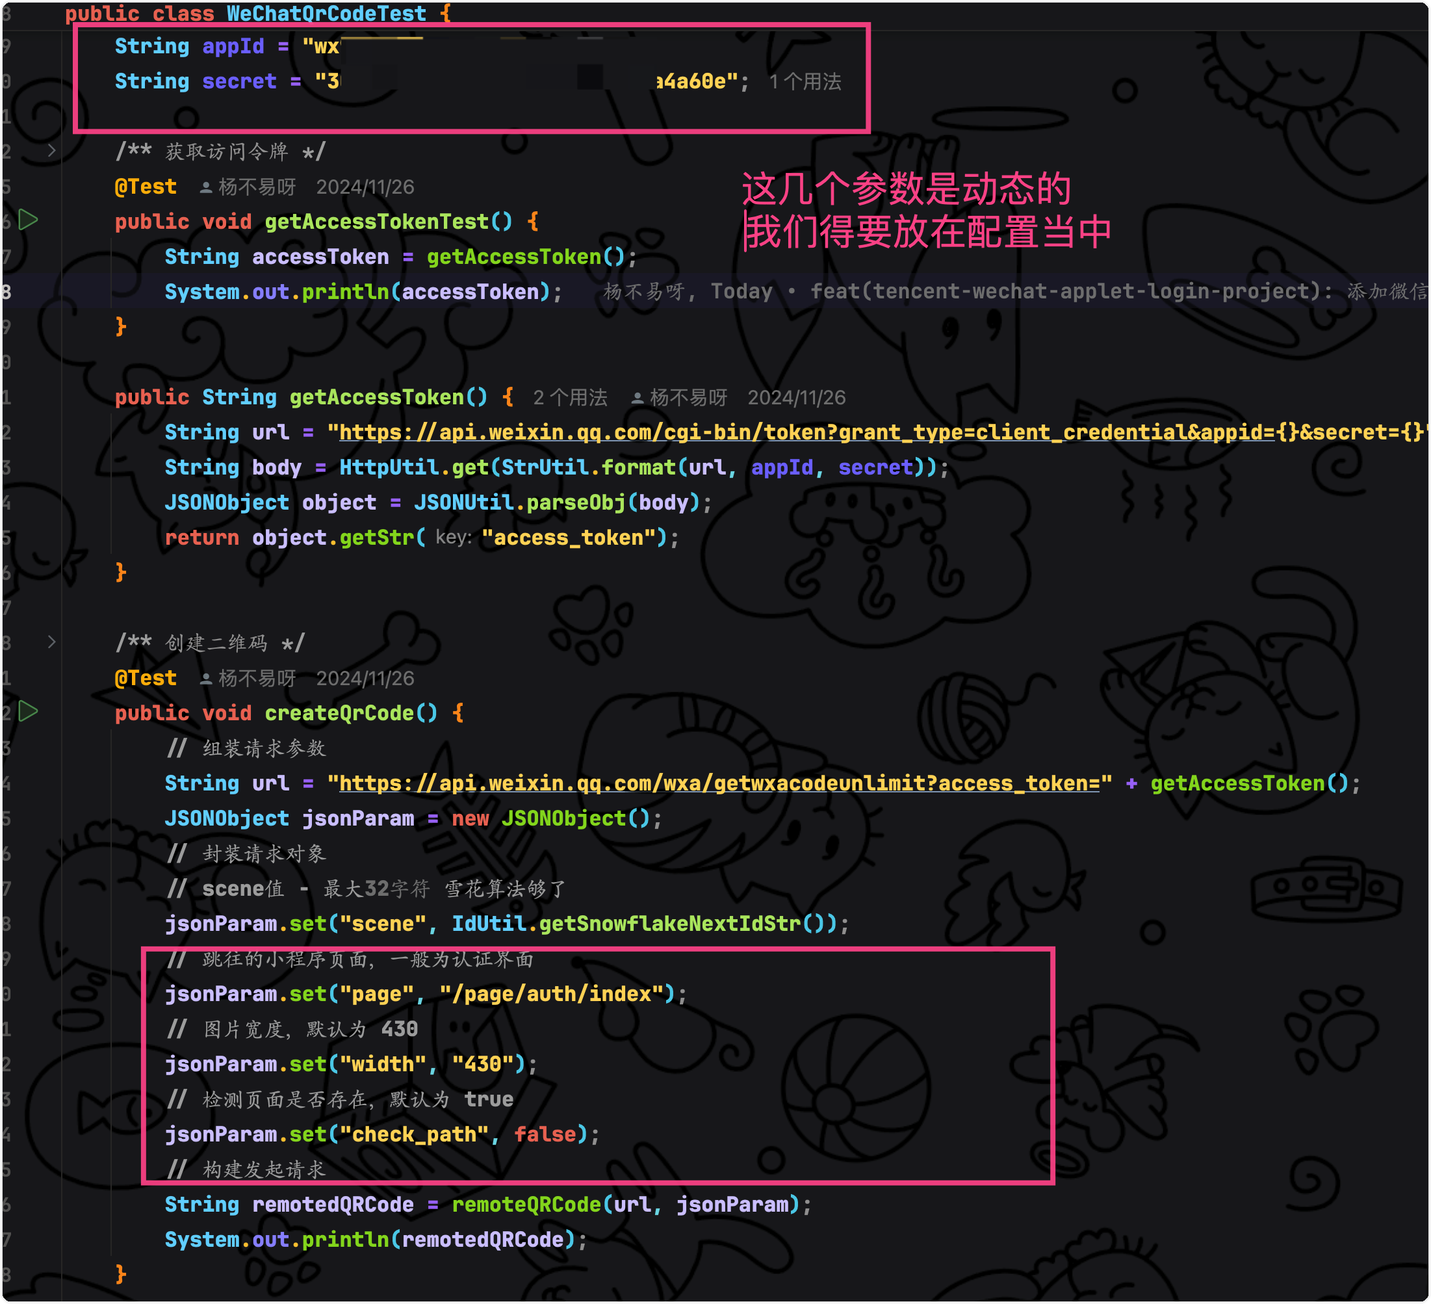The image size is (1431, 1304).
Task: Click author icon above getAccessTokenTest
Action: (206, 187)
